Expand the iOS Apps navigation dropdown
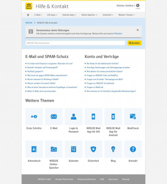167x184 pixels. click(x=52, y=15)
